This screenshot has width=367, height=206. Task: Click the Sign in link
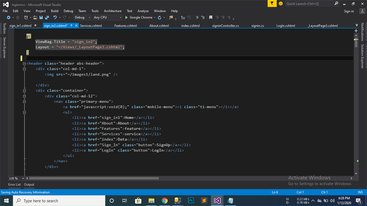coord(349,11)
